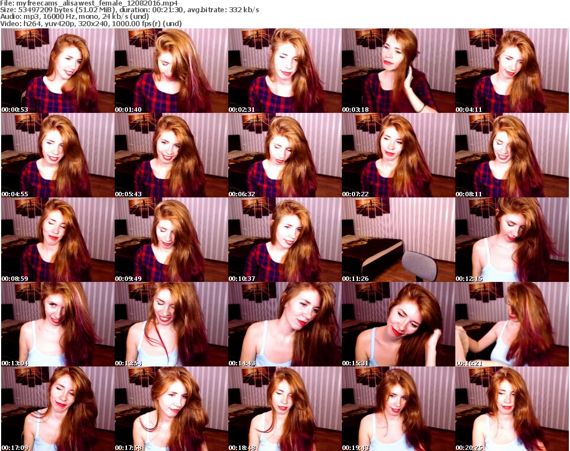
Task: Select the empty-chair frame at 00:11:26
Action: point(398,240)
